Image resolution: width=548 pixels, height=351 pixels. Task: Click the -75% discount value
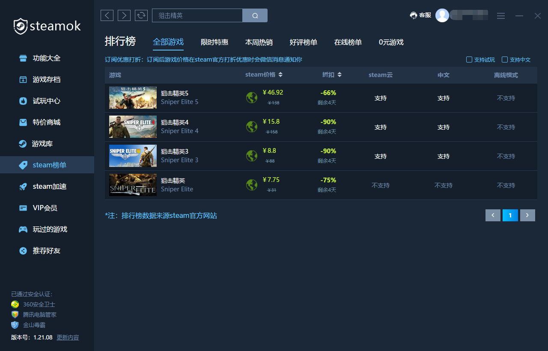click(x=328, y=180)
